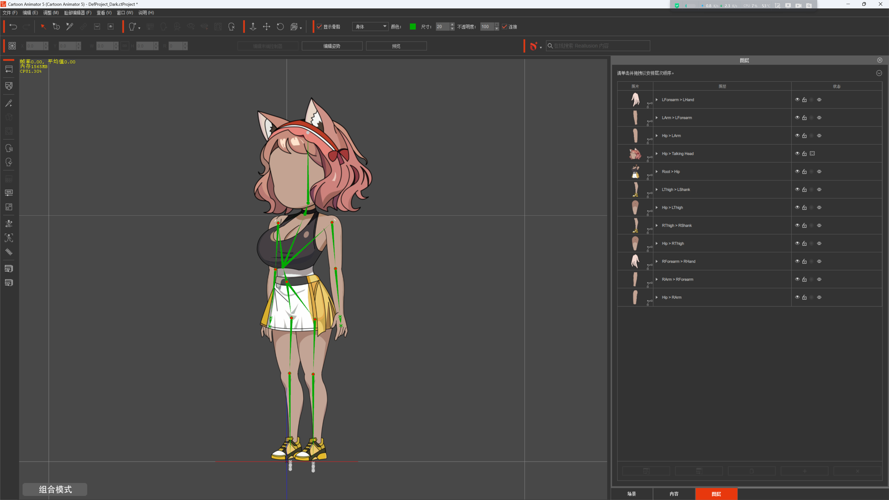
Task: Click the undo arrow icon
Action: (13, 27)
